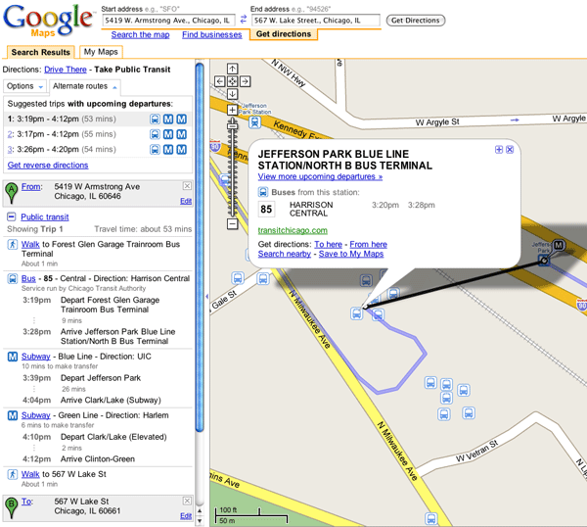Select suggested trip 2 at 3:17pm

[x=97, y=134]
